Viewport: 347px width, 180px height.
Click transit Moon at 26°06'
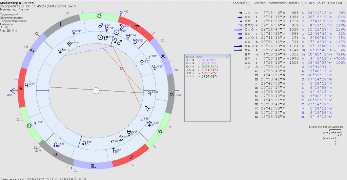tap(121, 27)
